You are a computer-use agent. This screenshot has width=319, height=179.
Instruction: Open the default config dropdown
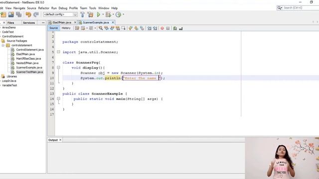[75, 14]
